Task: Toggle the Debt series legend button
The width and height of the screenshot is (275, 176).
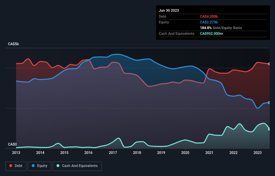Action: coord(16,166)
